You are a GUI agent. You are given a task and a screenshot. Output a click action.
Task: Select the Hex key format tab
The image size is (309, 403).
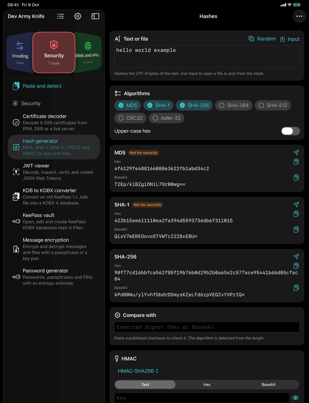click(x=207, y=384)
